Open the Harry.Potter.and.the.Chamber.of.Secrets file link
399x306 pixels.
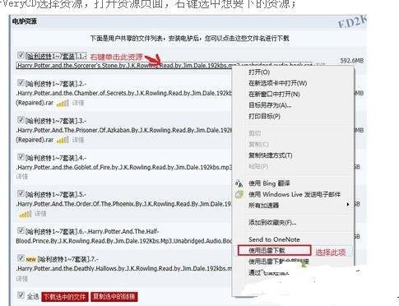[x=124, y=93]
